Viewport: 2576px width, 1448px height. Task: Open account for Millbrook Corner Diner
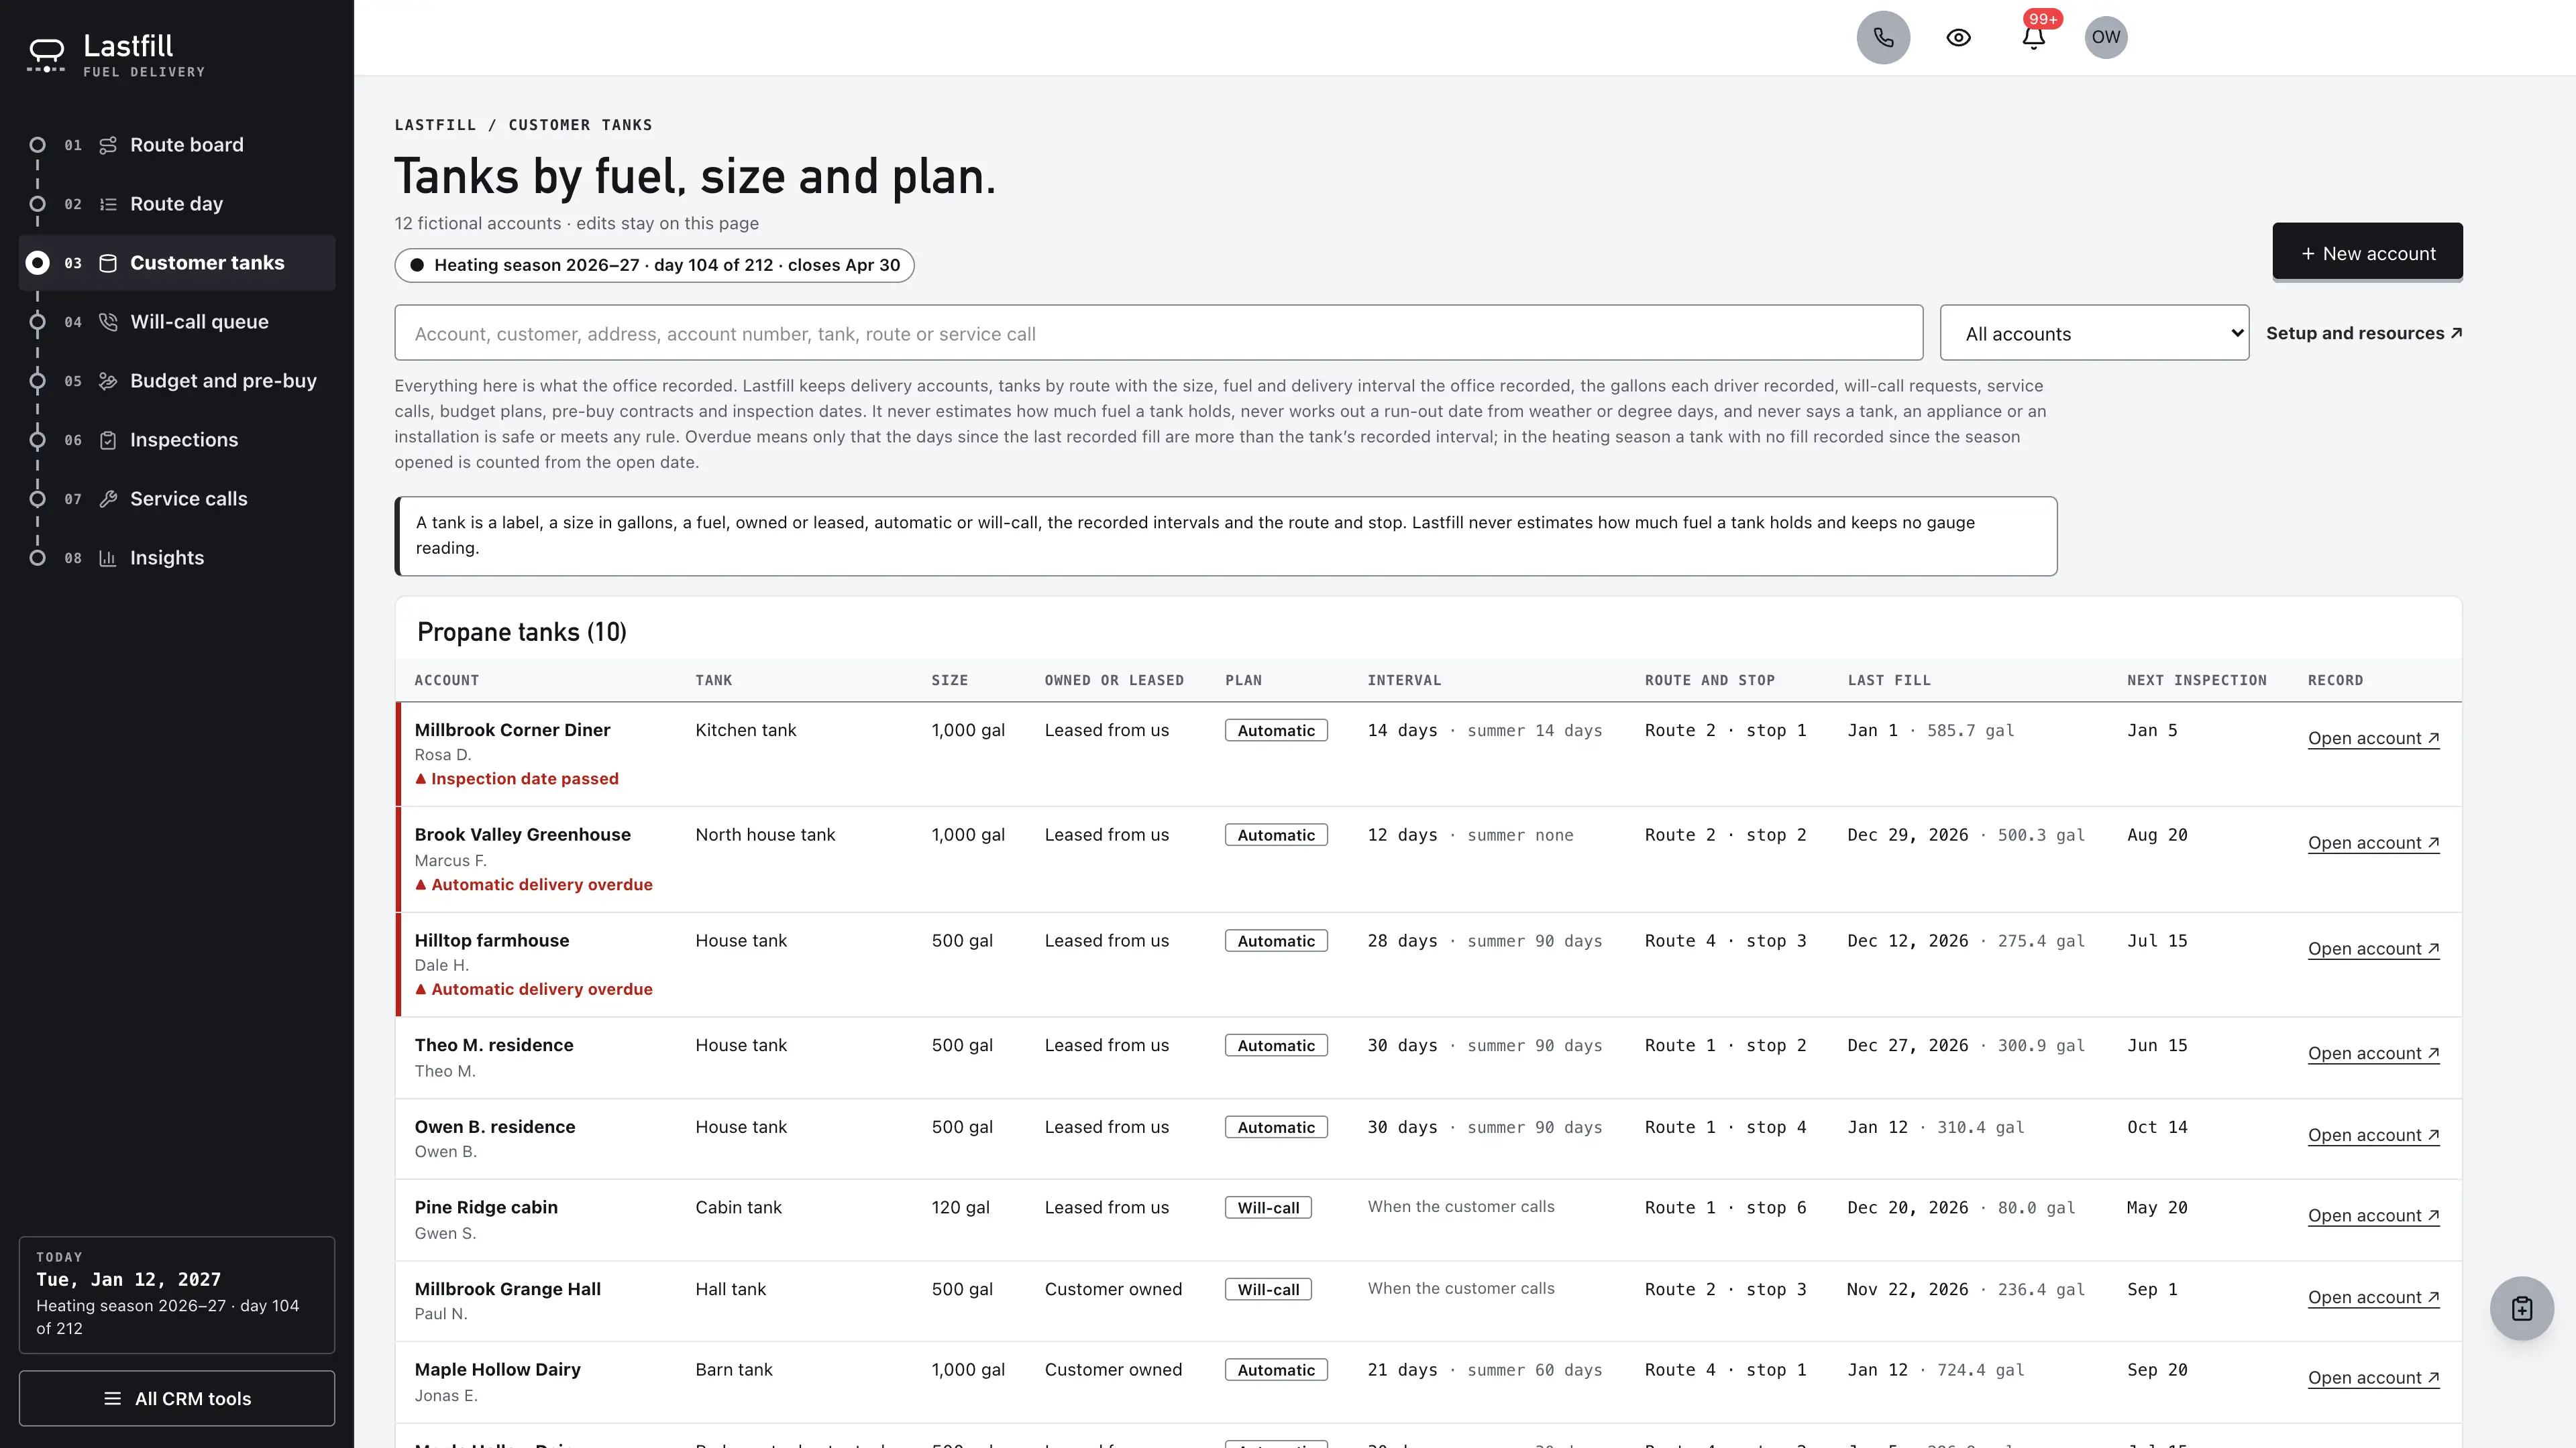(2373, 739)
